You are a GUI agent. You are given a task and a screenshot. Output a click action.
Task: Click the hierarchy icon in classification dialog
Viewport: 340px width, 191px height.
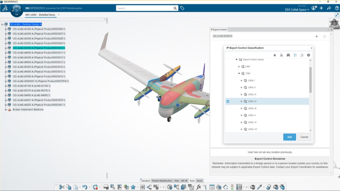pyautogui.click(x=282, y=55)
